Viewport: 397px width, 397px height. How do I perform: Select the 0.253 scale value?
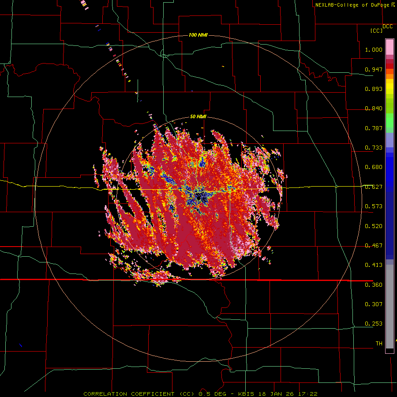[374, 324]
